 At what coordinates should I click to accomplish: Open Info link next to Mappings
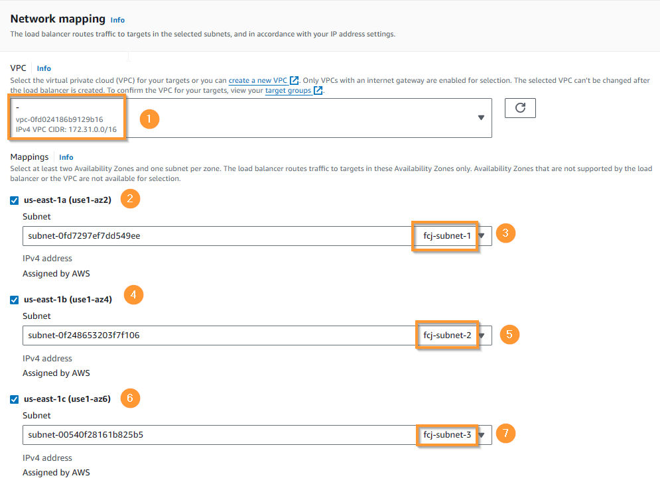pos(66,157)
